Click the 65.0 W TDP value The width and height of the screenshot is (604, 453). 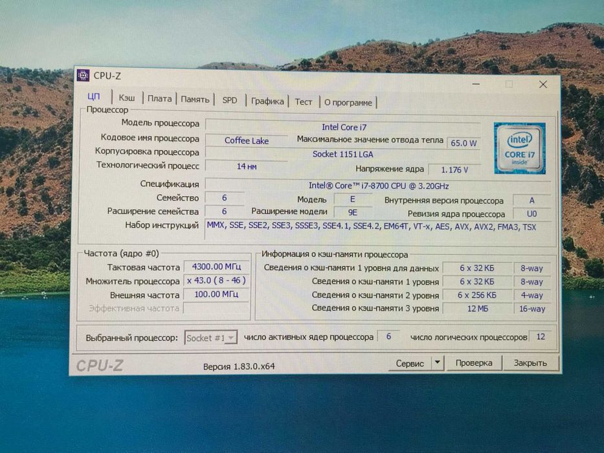(x=464, y=143)
